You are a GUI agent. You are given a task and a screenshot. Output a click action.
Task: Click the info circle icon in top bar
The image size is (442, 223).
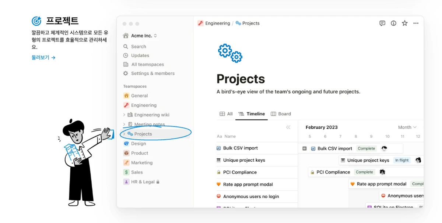pyautogui.click(x=393, y=23)
